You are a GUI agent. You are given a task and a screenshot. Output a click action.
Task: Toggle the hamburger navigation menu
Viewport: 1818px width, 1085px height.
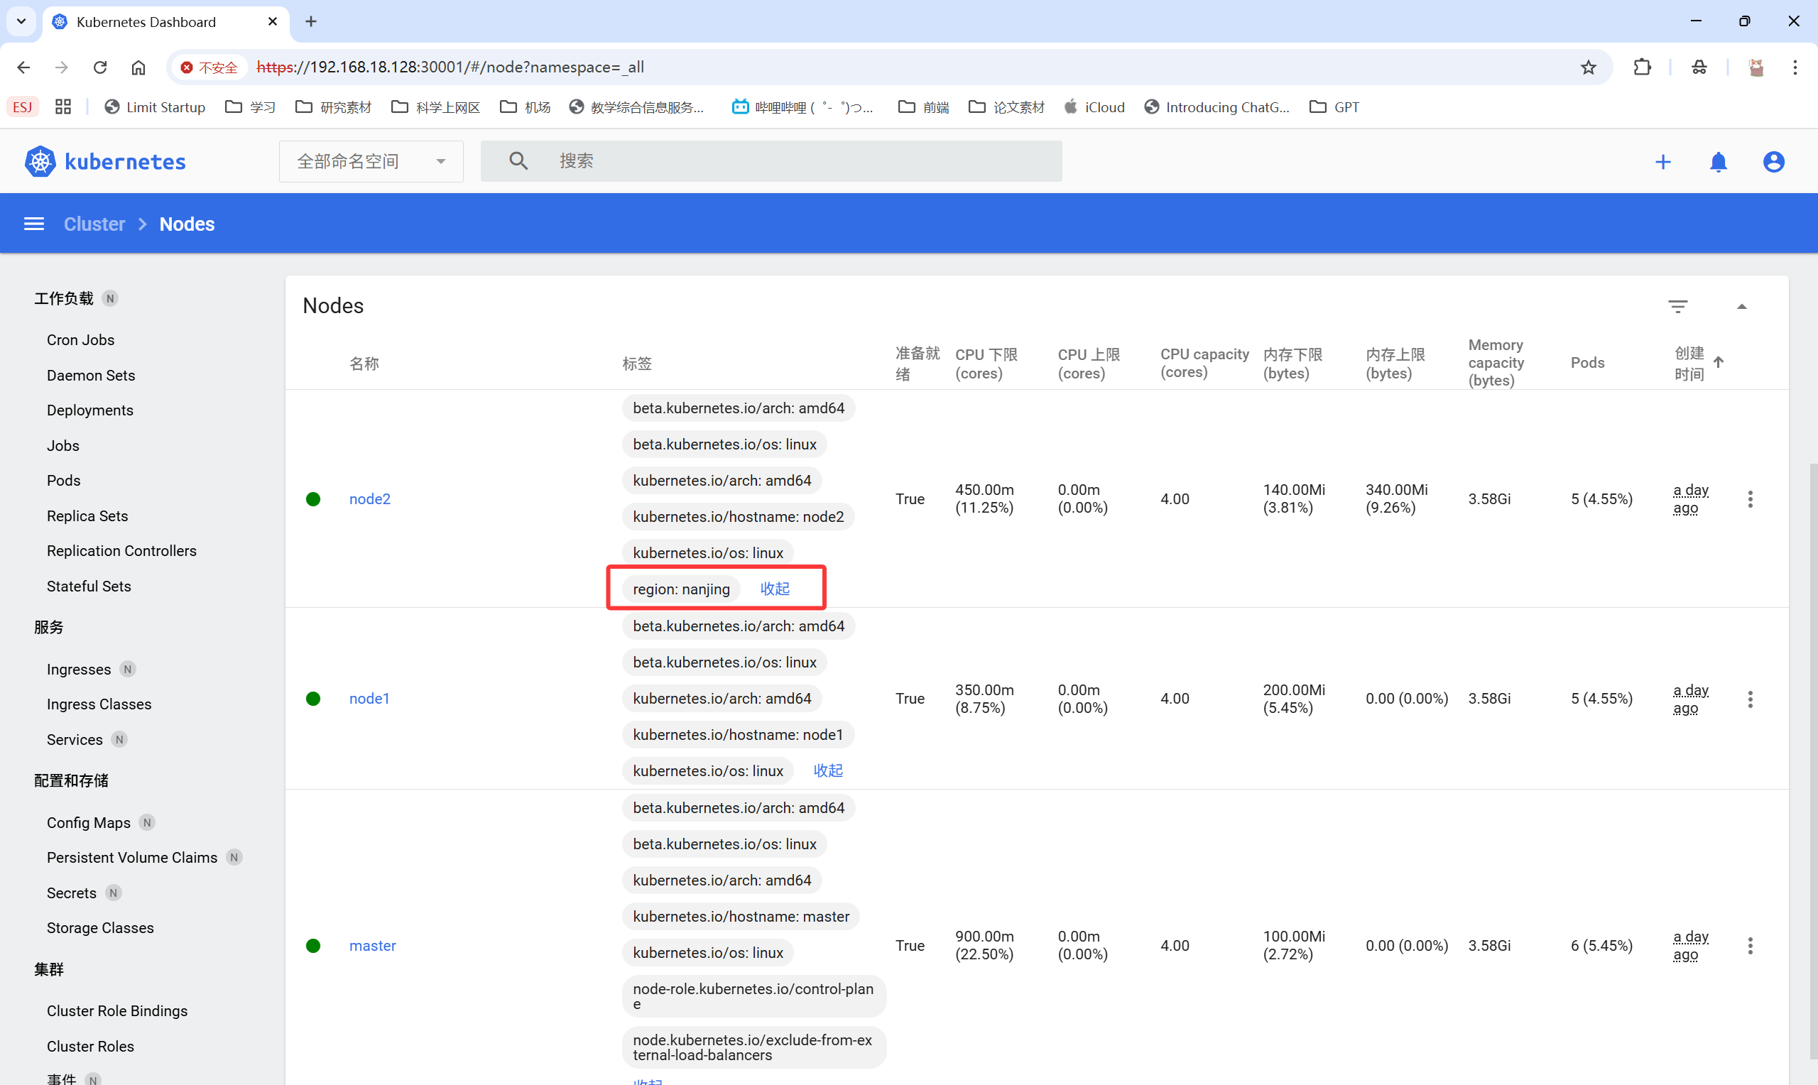point(34,224)
